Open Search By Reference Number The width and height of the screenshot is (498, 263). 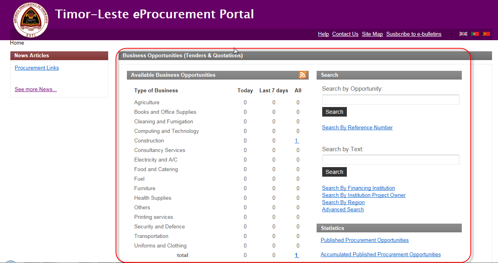click(357, 128)
